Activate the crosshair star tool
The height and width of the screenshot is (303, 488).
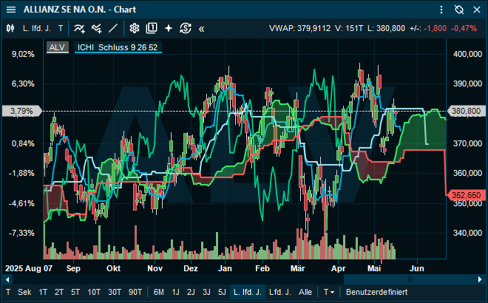168,28
